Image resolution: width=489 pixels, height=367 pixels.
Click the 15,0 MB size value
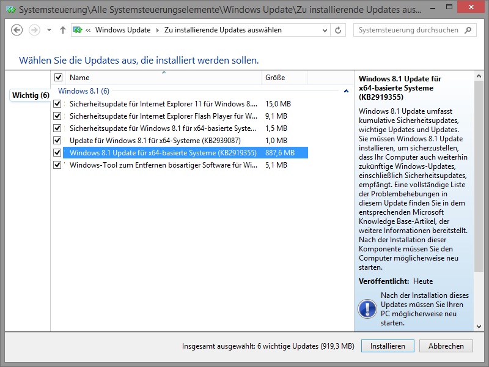coord(278,103)
